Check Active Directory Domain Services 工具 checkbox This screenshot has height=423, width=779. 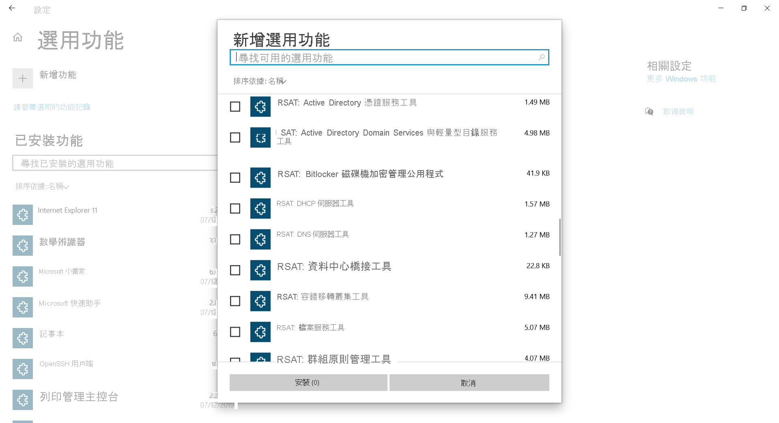point(235,138)
